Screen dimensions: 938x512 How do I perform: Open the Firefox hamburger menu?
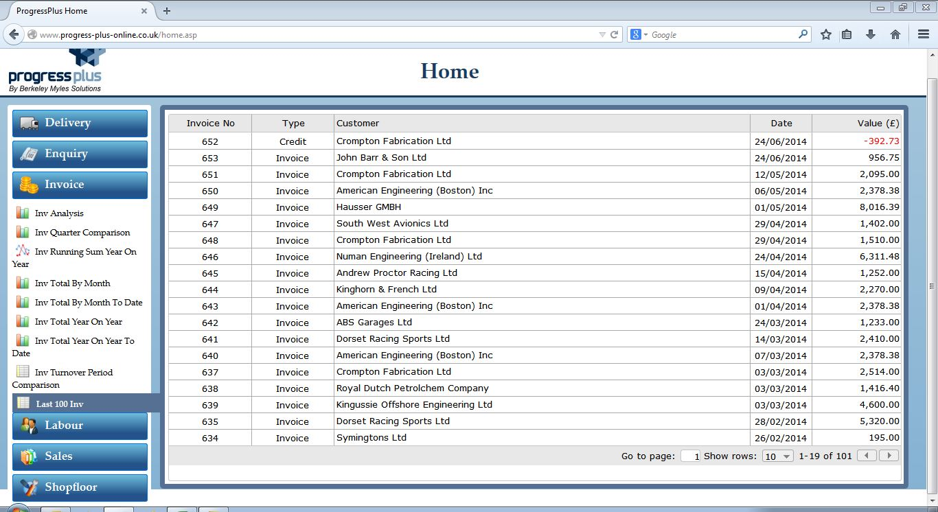924,34
